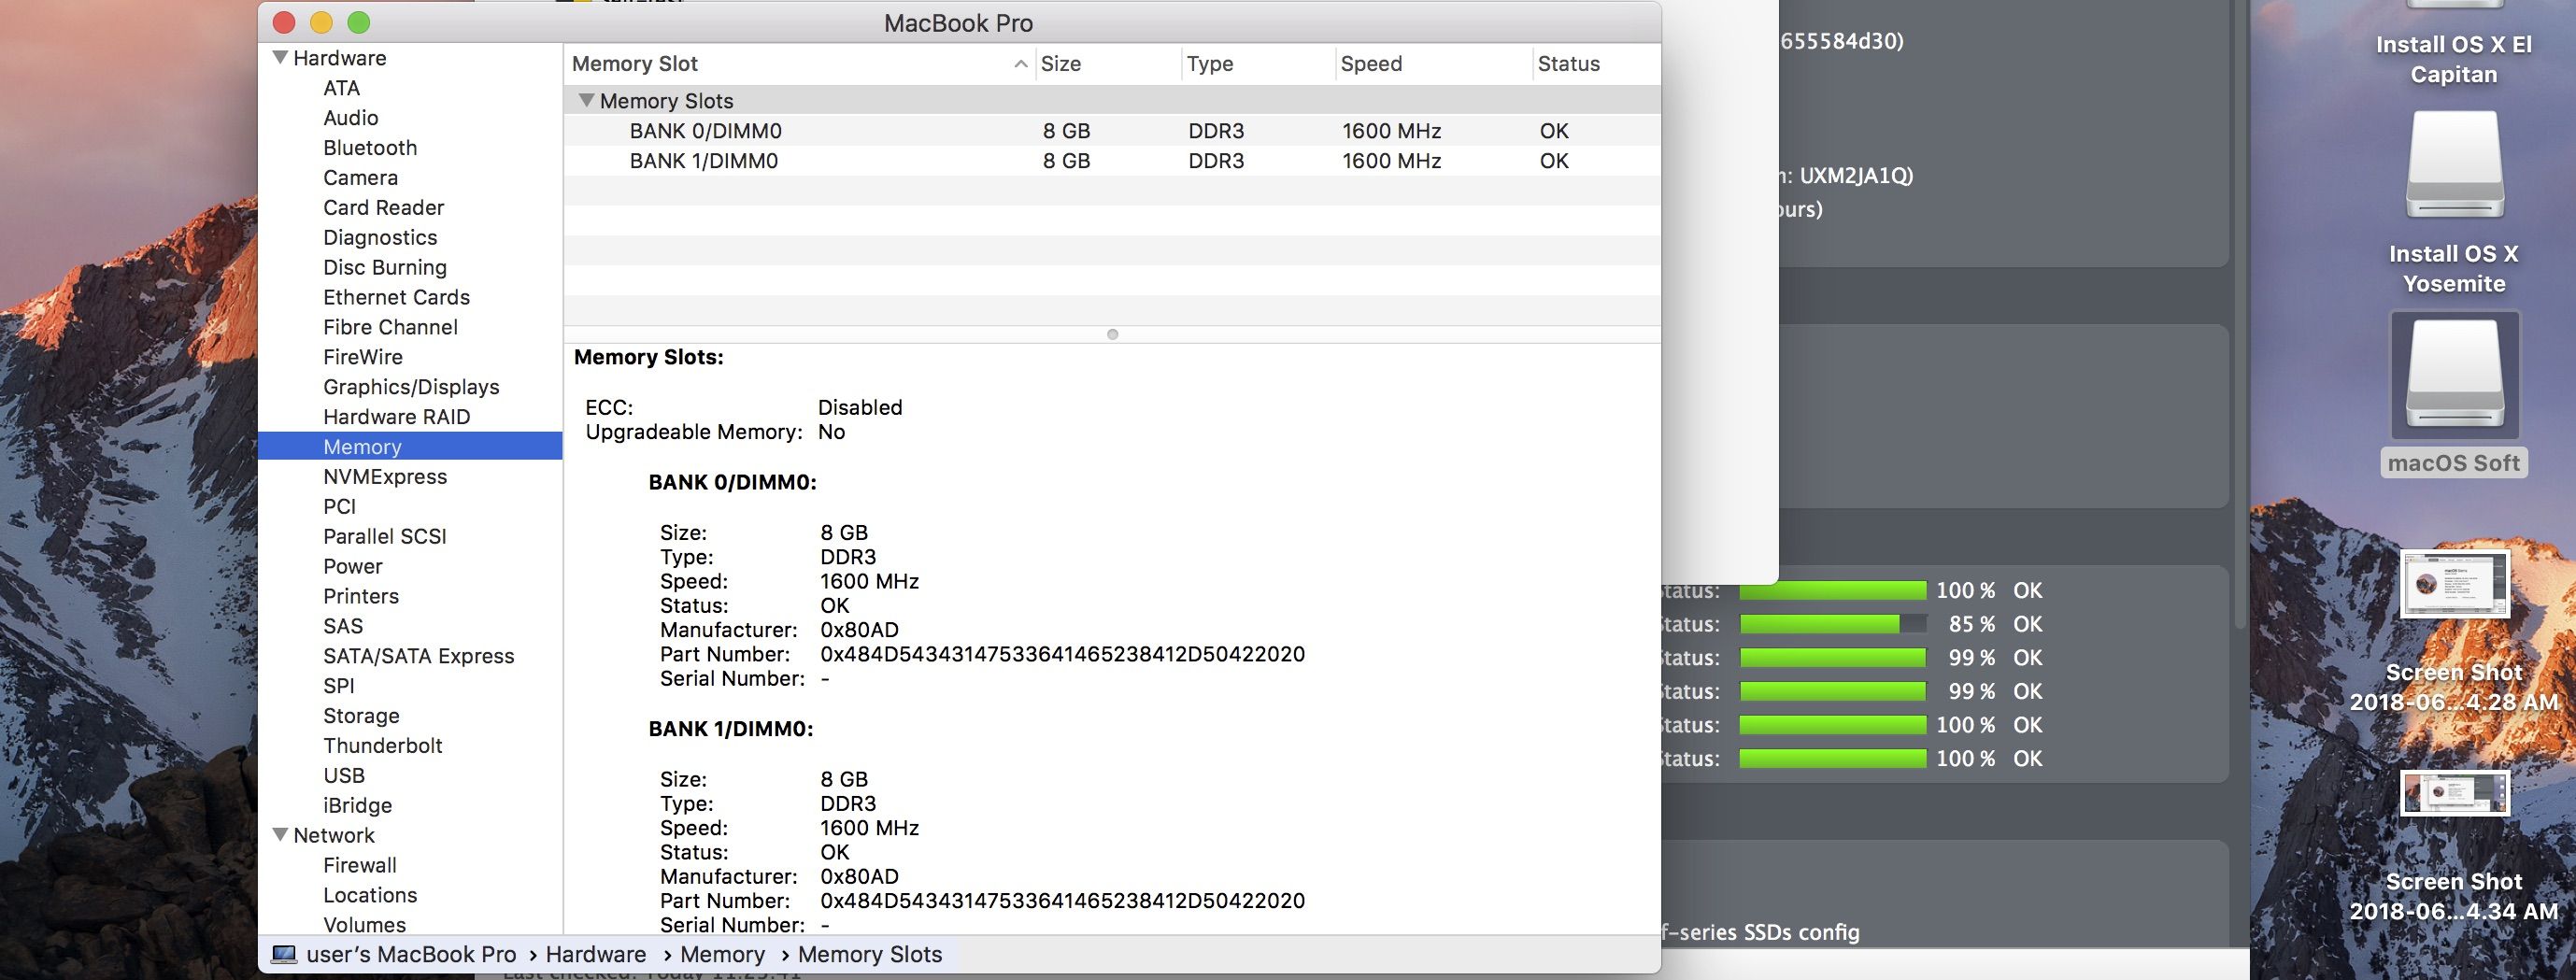Collapse the Network section in sidebar
Screen dimensions: 2576x980
click(281, 834)
